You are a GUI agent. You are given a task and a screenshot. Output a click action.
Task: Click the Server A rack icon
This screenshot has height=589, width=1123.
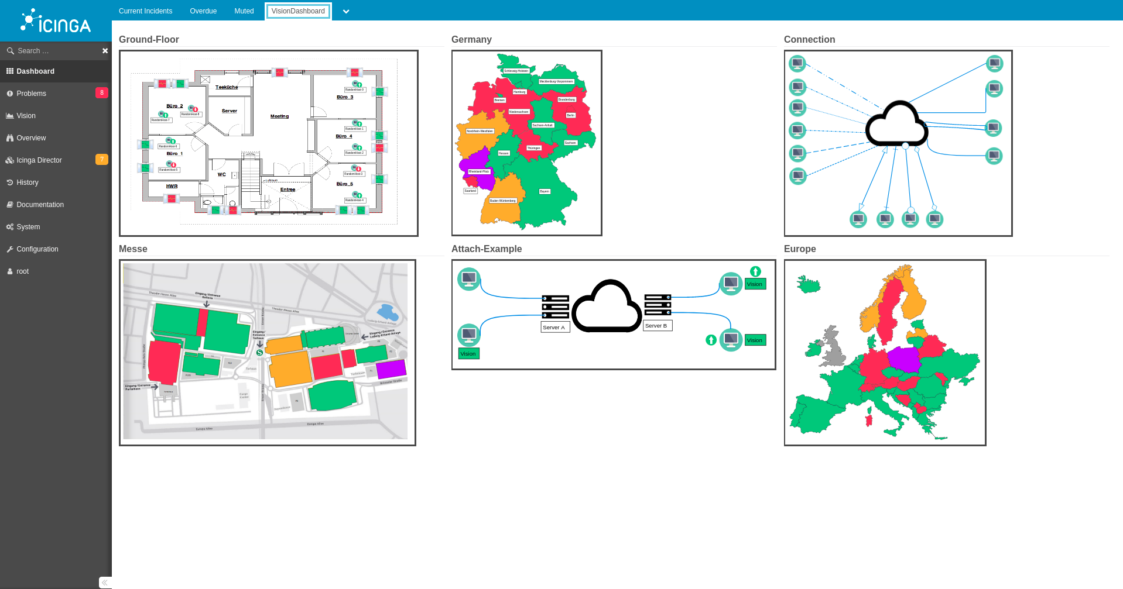[x=555, y=306]
